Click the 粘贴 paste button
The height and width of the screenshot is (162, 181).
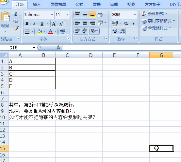point(5,22)
